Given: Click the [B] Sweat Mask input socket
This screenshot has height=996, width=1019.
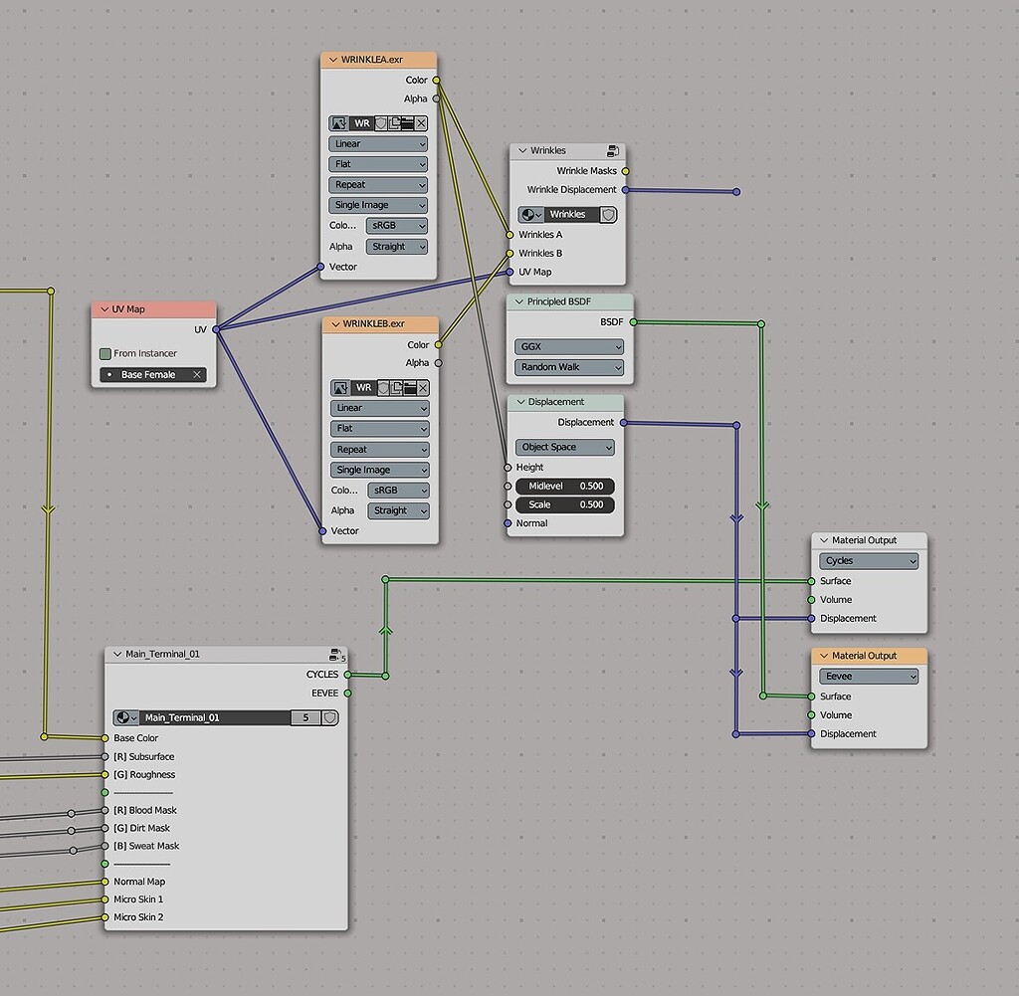Looking at the screenshot, I should coord(104,846).
